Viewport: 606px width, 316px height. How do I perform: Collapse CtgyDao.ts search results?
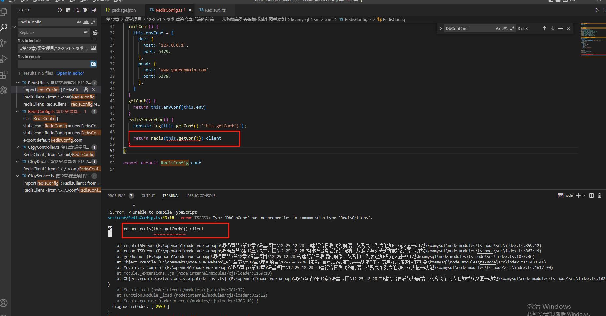[x=17, y=161]
